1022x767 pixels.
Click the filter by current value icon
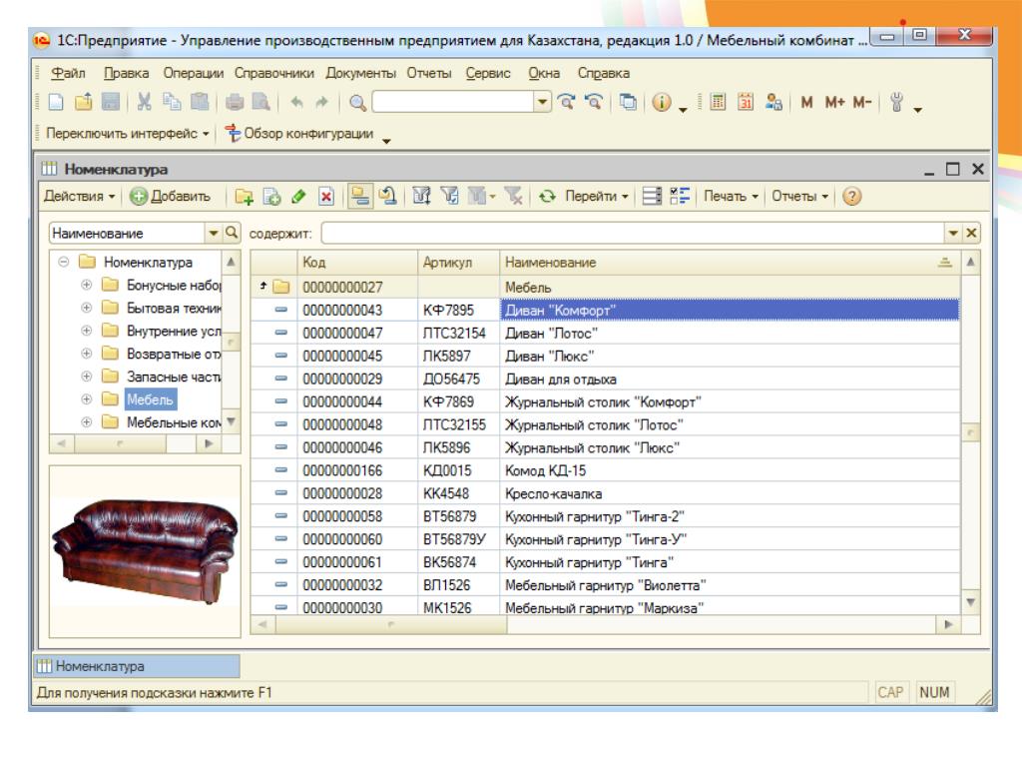click(450, 196)
